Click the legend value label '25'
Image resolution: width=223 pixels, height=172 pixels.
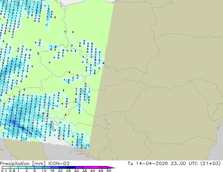tap(68, 171)
